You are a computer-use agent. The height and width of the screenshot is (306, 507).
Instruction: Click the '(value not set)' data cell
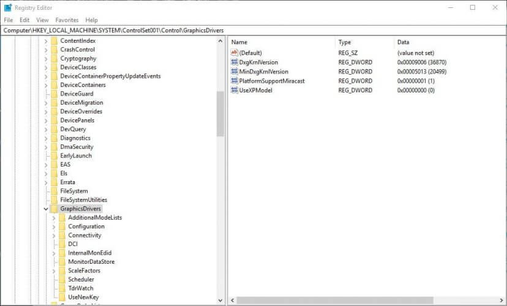point(416,53)
